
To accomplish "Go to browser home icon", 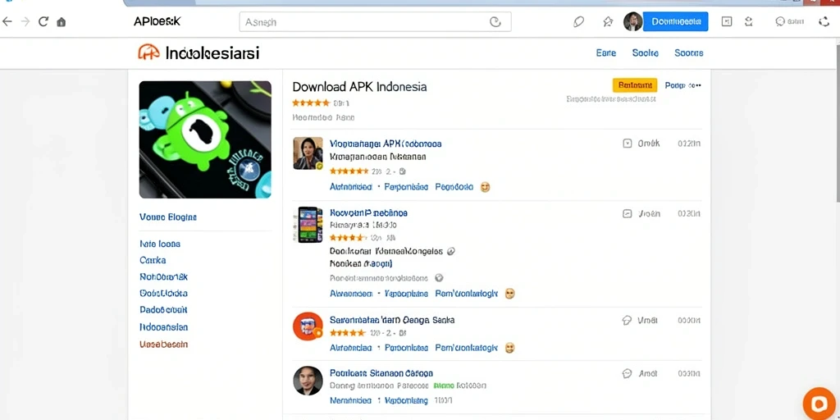I will [61, 22].
